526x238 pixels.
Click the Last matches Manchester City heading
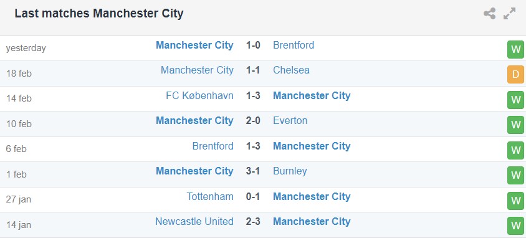(99, 14)
